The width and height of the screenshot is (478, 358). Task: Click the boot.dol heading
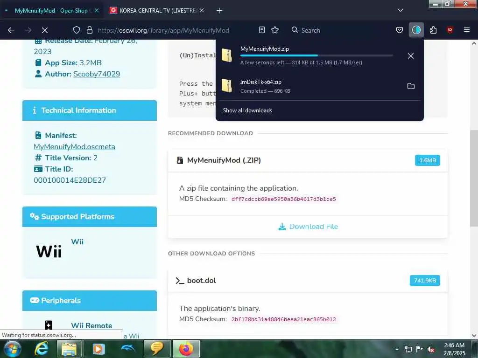tap(201, 281)
